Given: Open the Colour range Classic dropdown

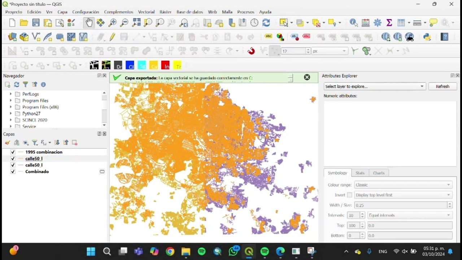Looking at the screenshot, I should (403, 185).
